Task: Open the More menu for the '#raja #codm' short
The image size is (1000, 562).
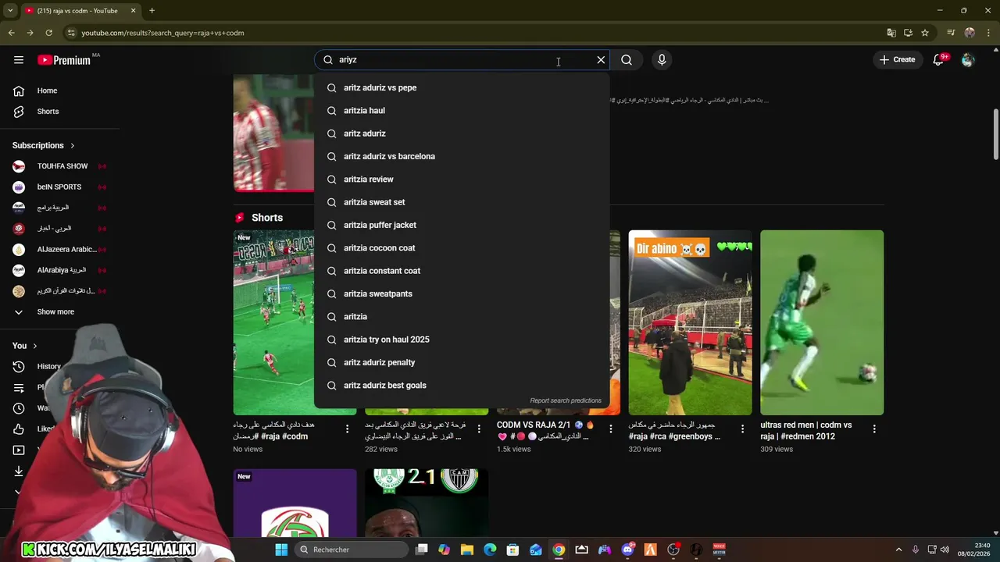Action: point(347,429)
